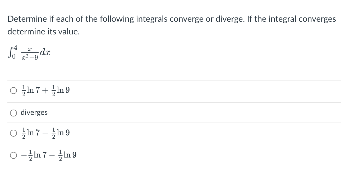Click the last answer's radio button
Screen dimensions: 350x171
(x=13, y=155)
